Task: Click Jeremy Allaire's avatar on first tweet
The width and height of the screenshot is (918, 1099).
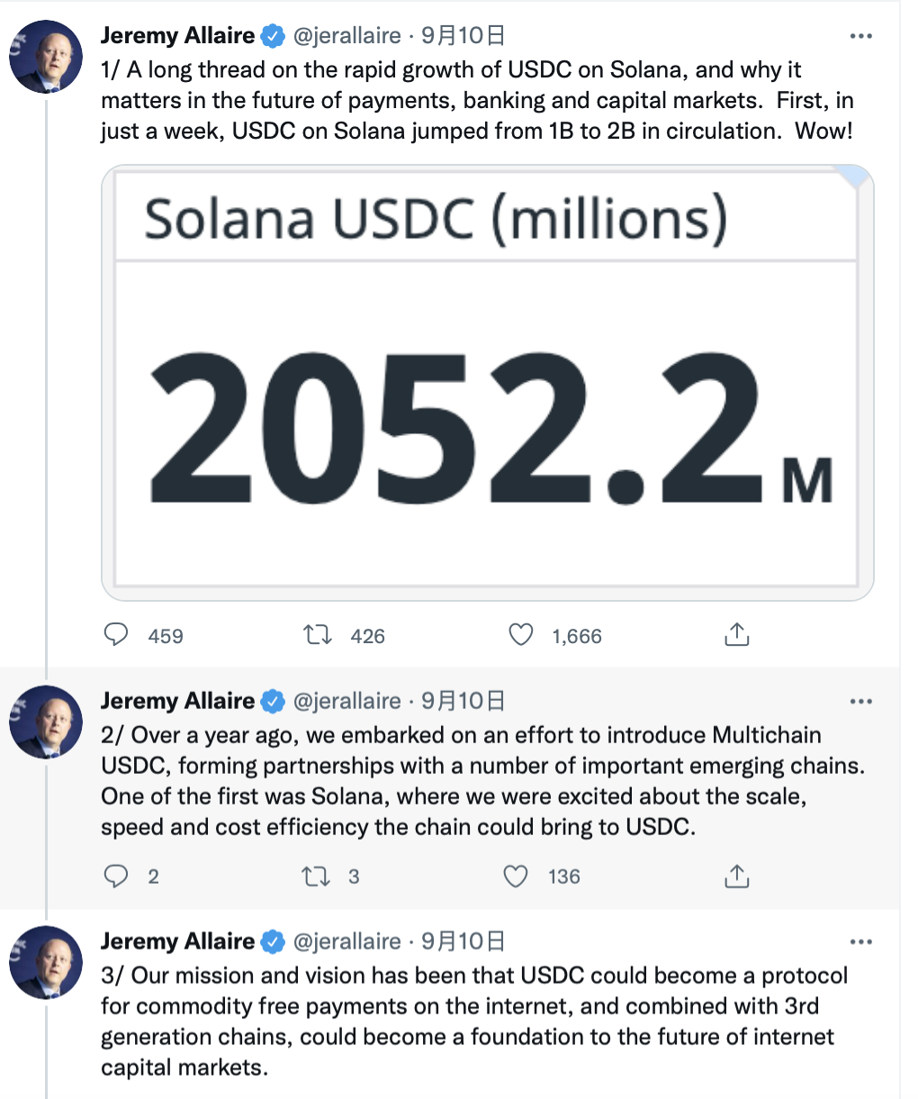Action: [x=46, y=56]
